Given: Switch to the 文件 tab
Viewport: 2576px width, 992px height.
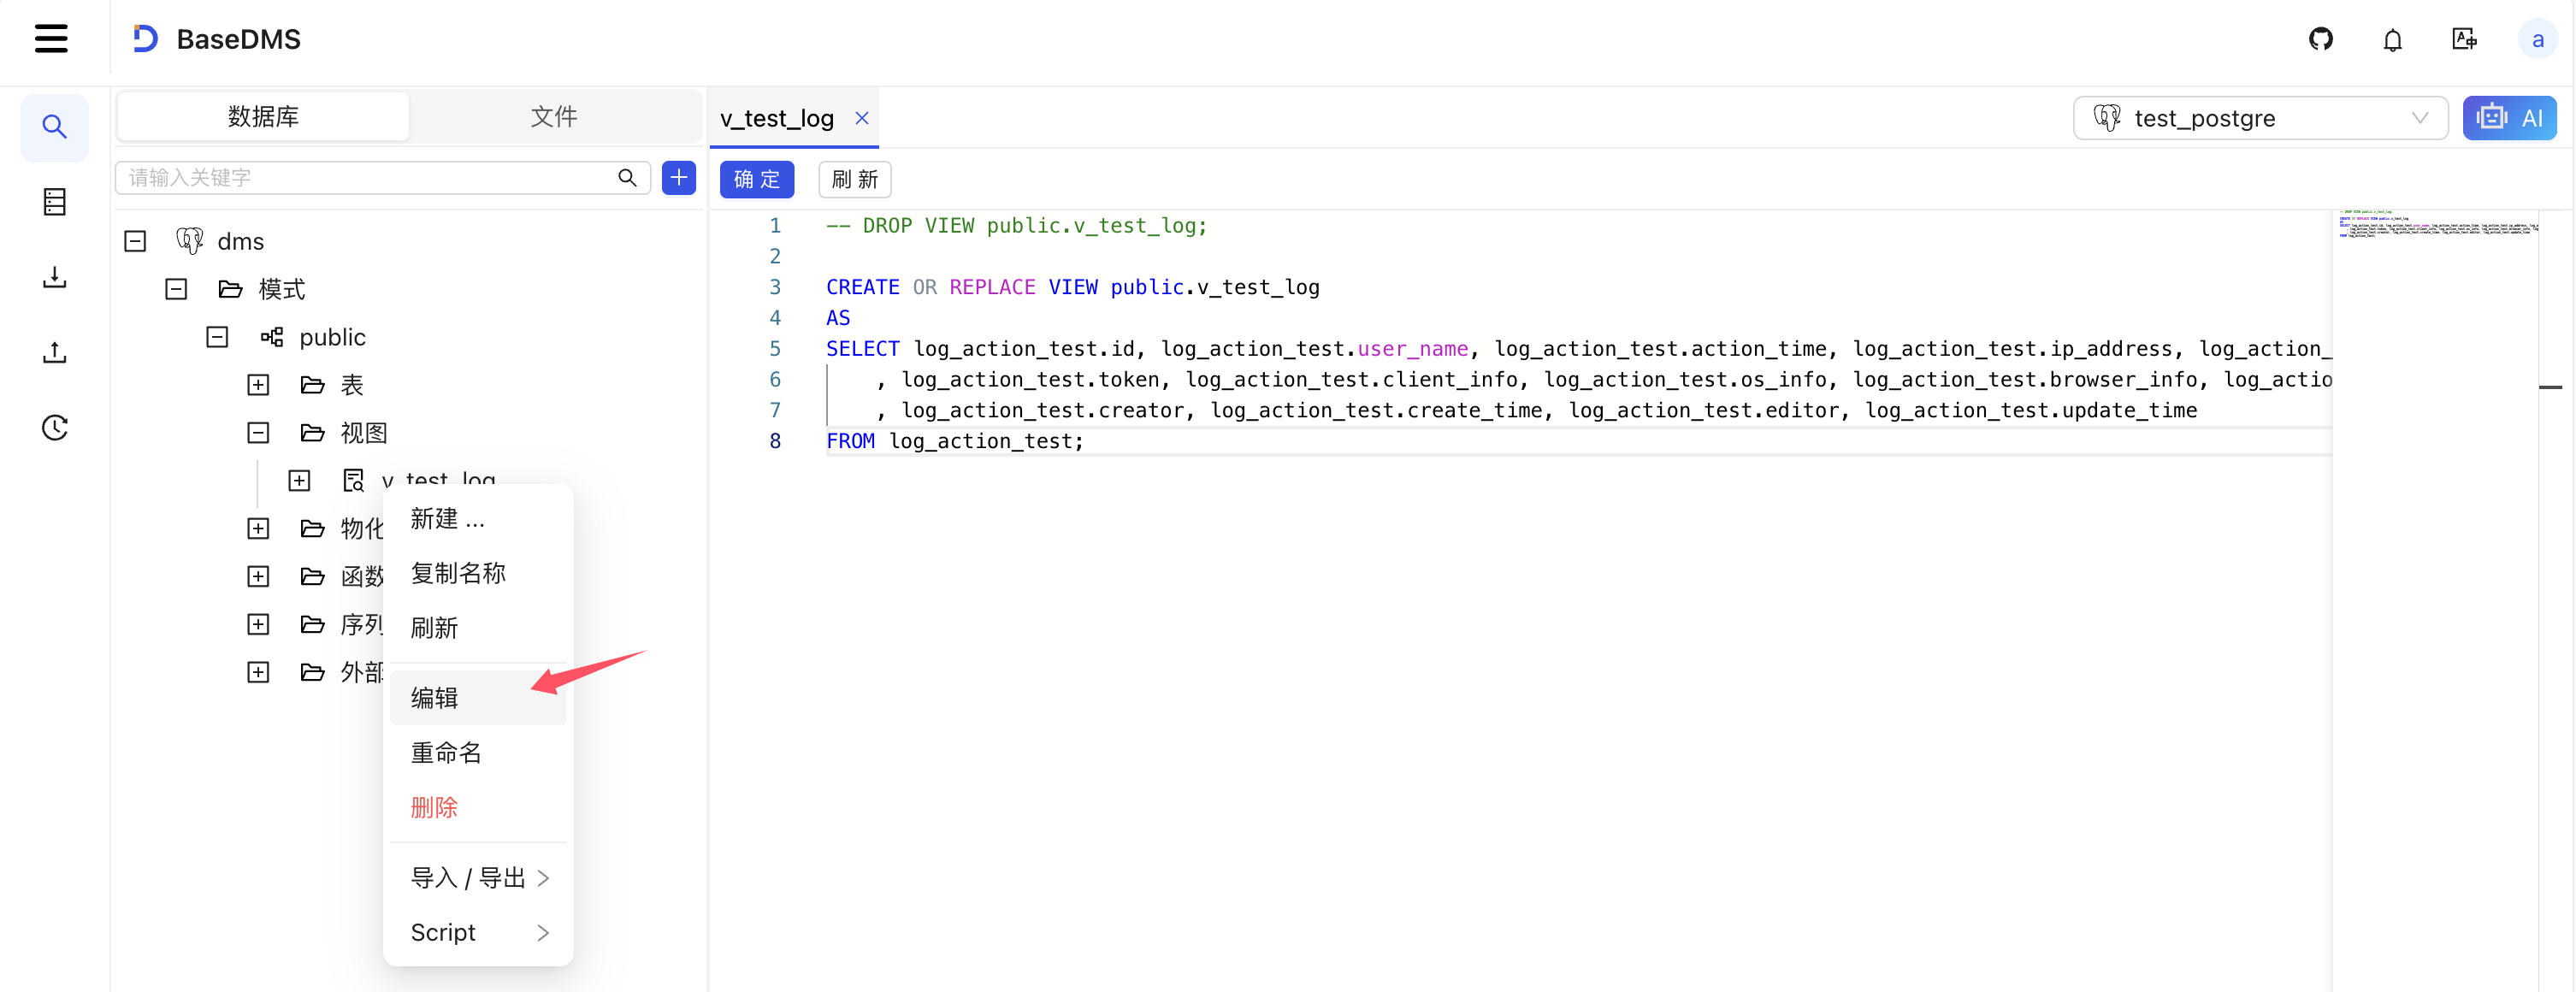Looking at the screenshot, I should (x=553, y=117).
